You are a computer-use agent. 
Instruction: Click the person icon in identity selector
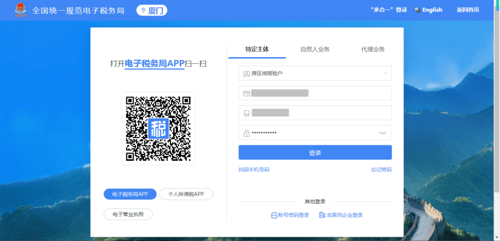pos(246,73)
